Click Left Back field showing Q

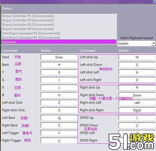coord(59,118)
